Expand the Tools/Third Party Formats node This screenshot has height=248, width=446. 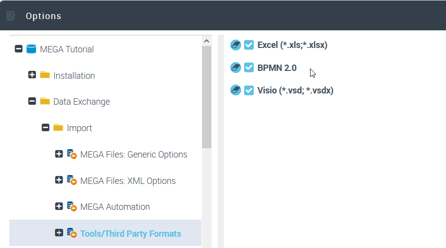point(59,233)
